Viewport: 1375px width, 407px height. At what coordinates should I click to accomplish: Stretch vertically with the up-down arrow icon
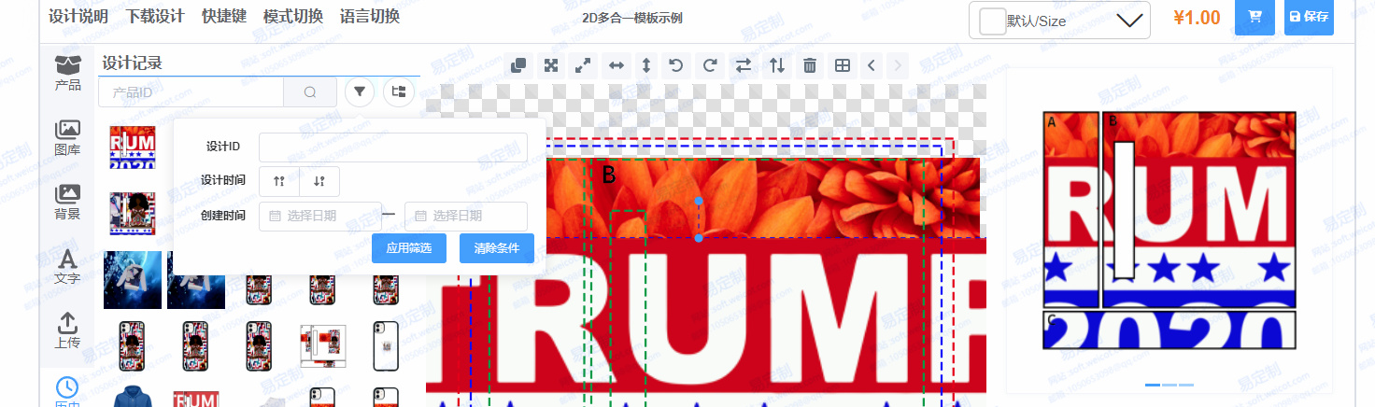(x=645, y=65)
